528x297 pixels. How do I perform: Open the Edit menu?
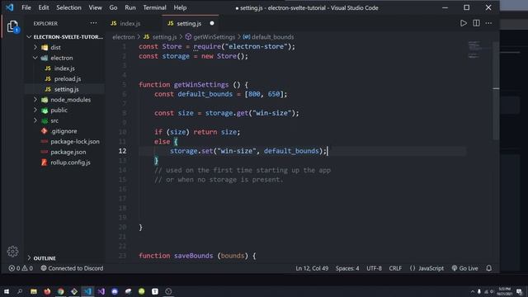pos(44,7)
